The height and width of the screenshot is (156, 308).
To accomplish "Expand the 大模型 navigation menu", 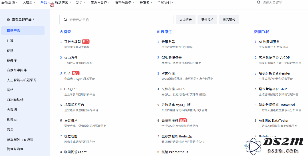I will click(29, 3).
